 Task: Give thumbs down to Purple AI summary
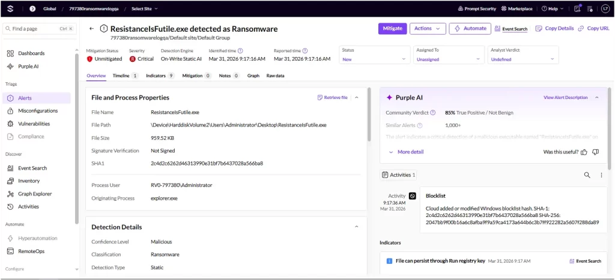click(595, 152)
